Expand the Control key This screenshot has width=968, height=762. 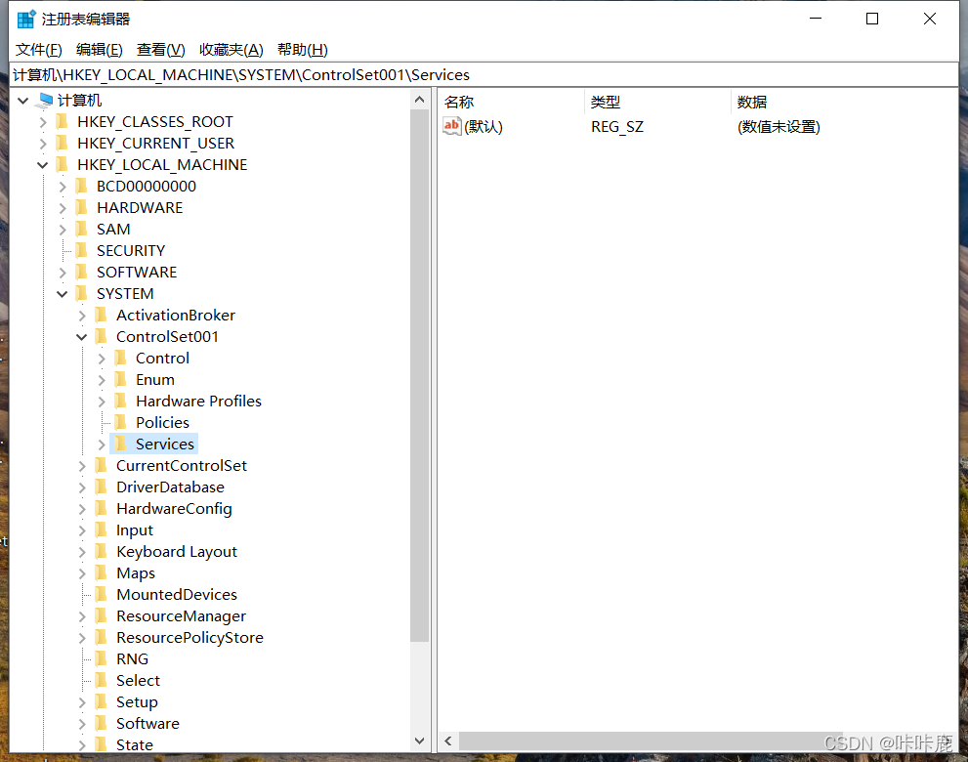(102, 359)
